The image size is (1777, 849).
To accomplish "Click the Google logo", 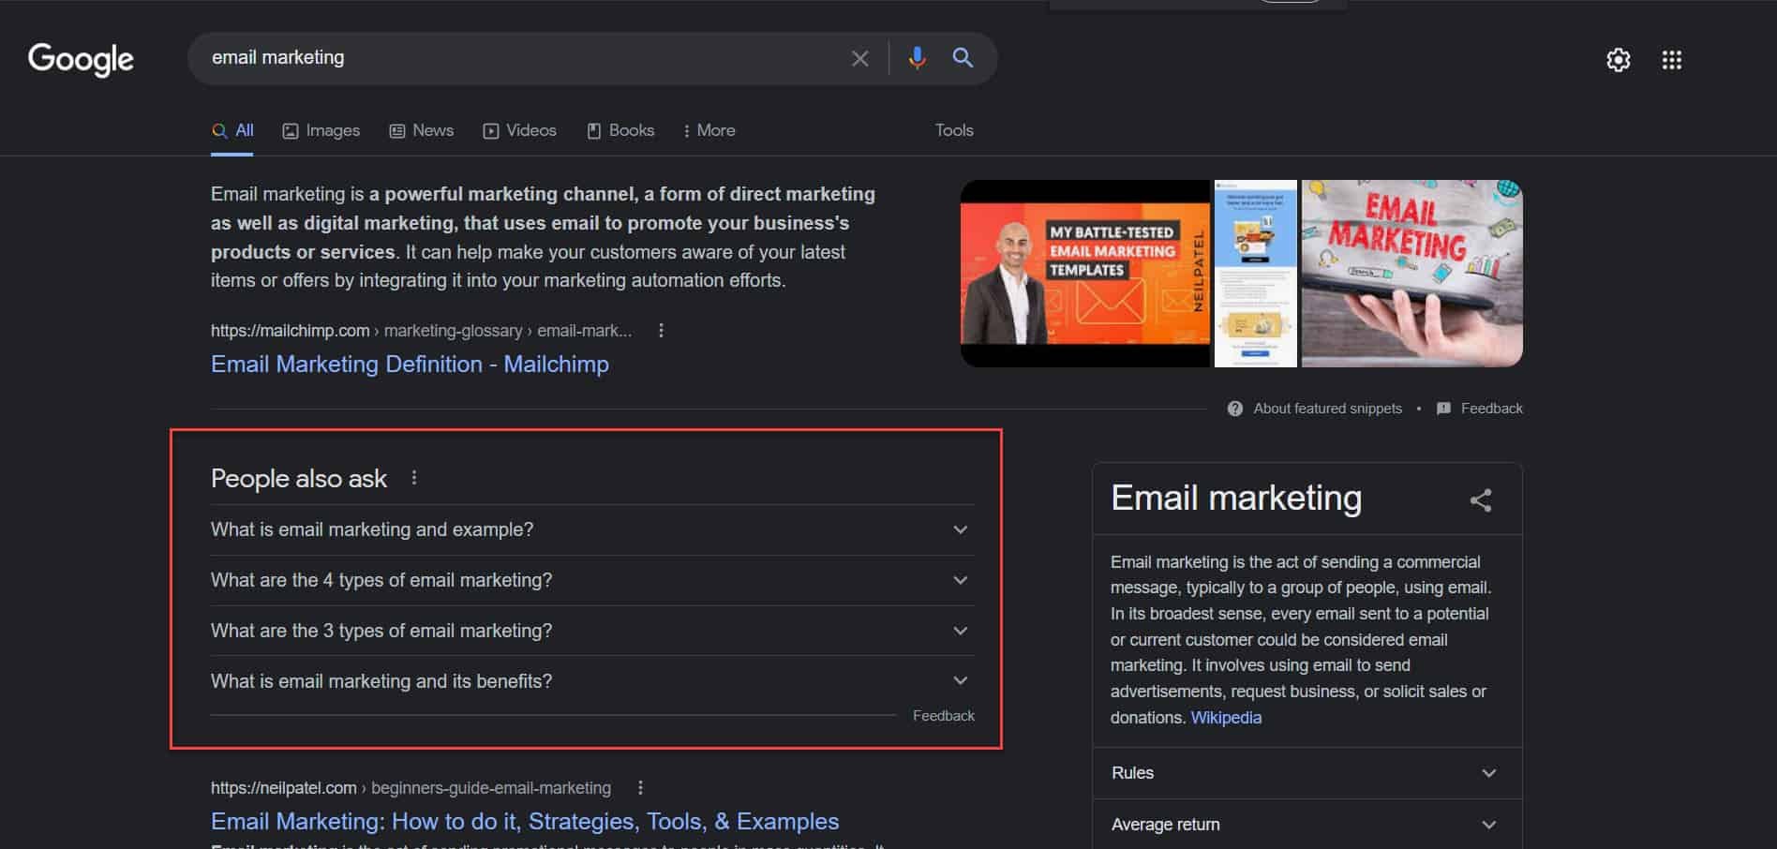I will [x=81, y=59].
